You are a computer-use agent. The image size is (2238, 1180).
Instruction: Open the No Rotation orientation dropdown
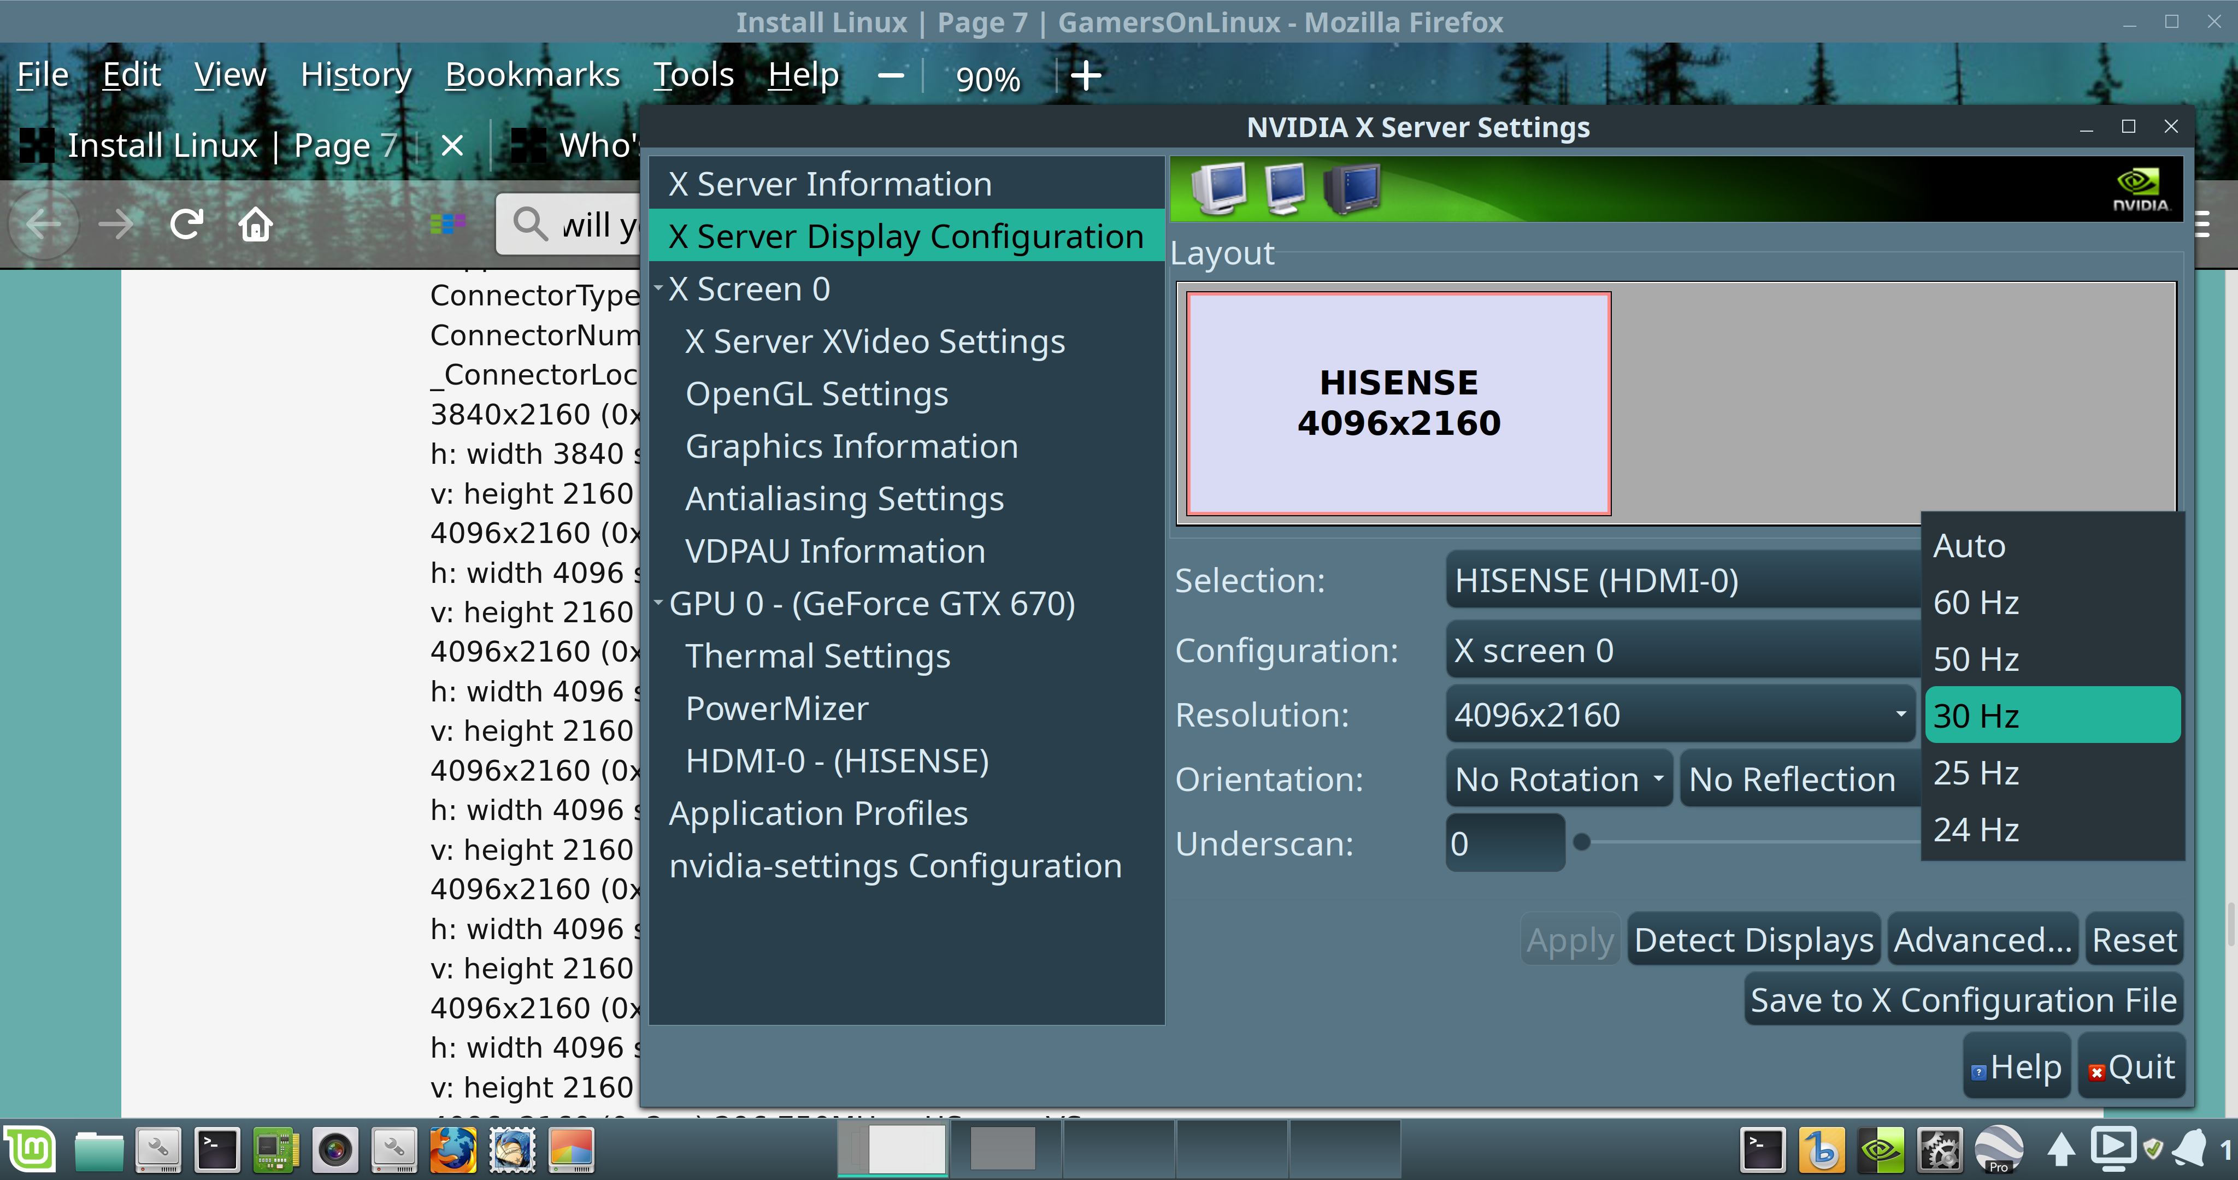[x=1559, y=780]
